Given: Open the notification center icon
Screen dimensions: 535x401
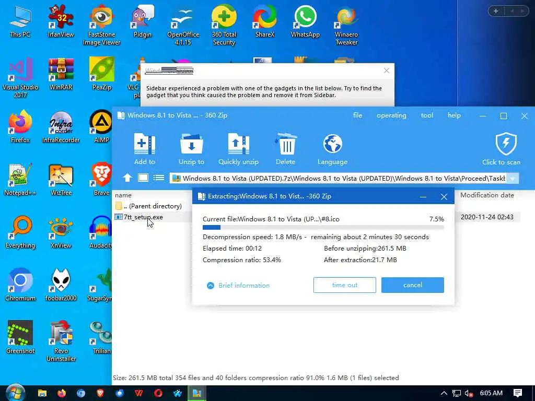Looking at the screenshot, I should coord(518,393).
